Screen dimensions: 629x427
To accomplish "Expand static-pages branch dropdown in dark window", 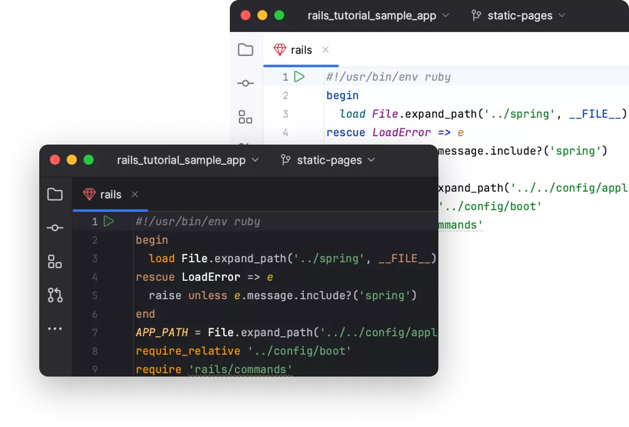I will coord(328,160).
